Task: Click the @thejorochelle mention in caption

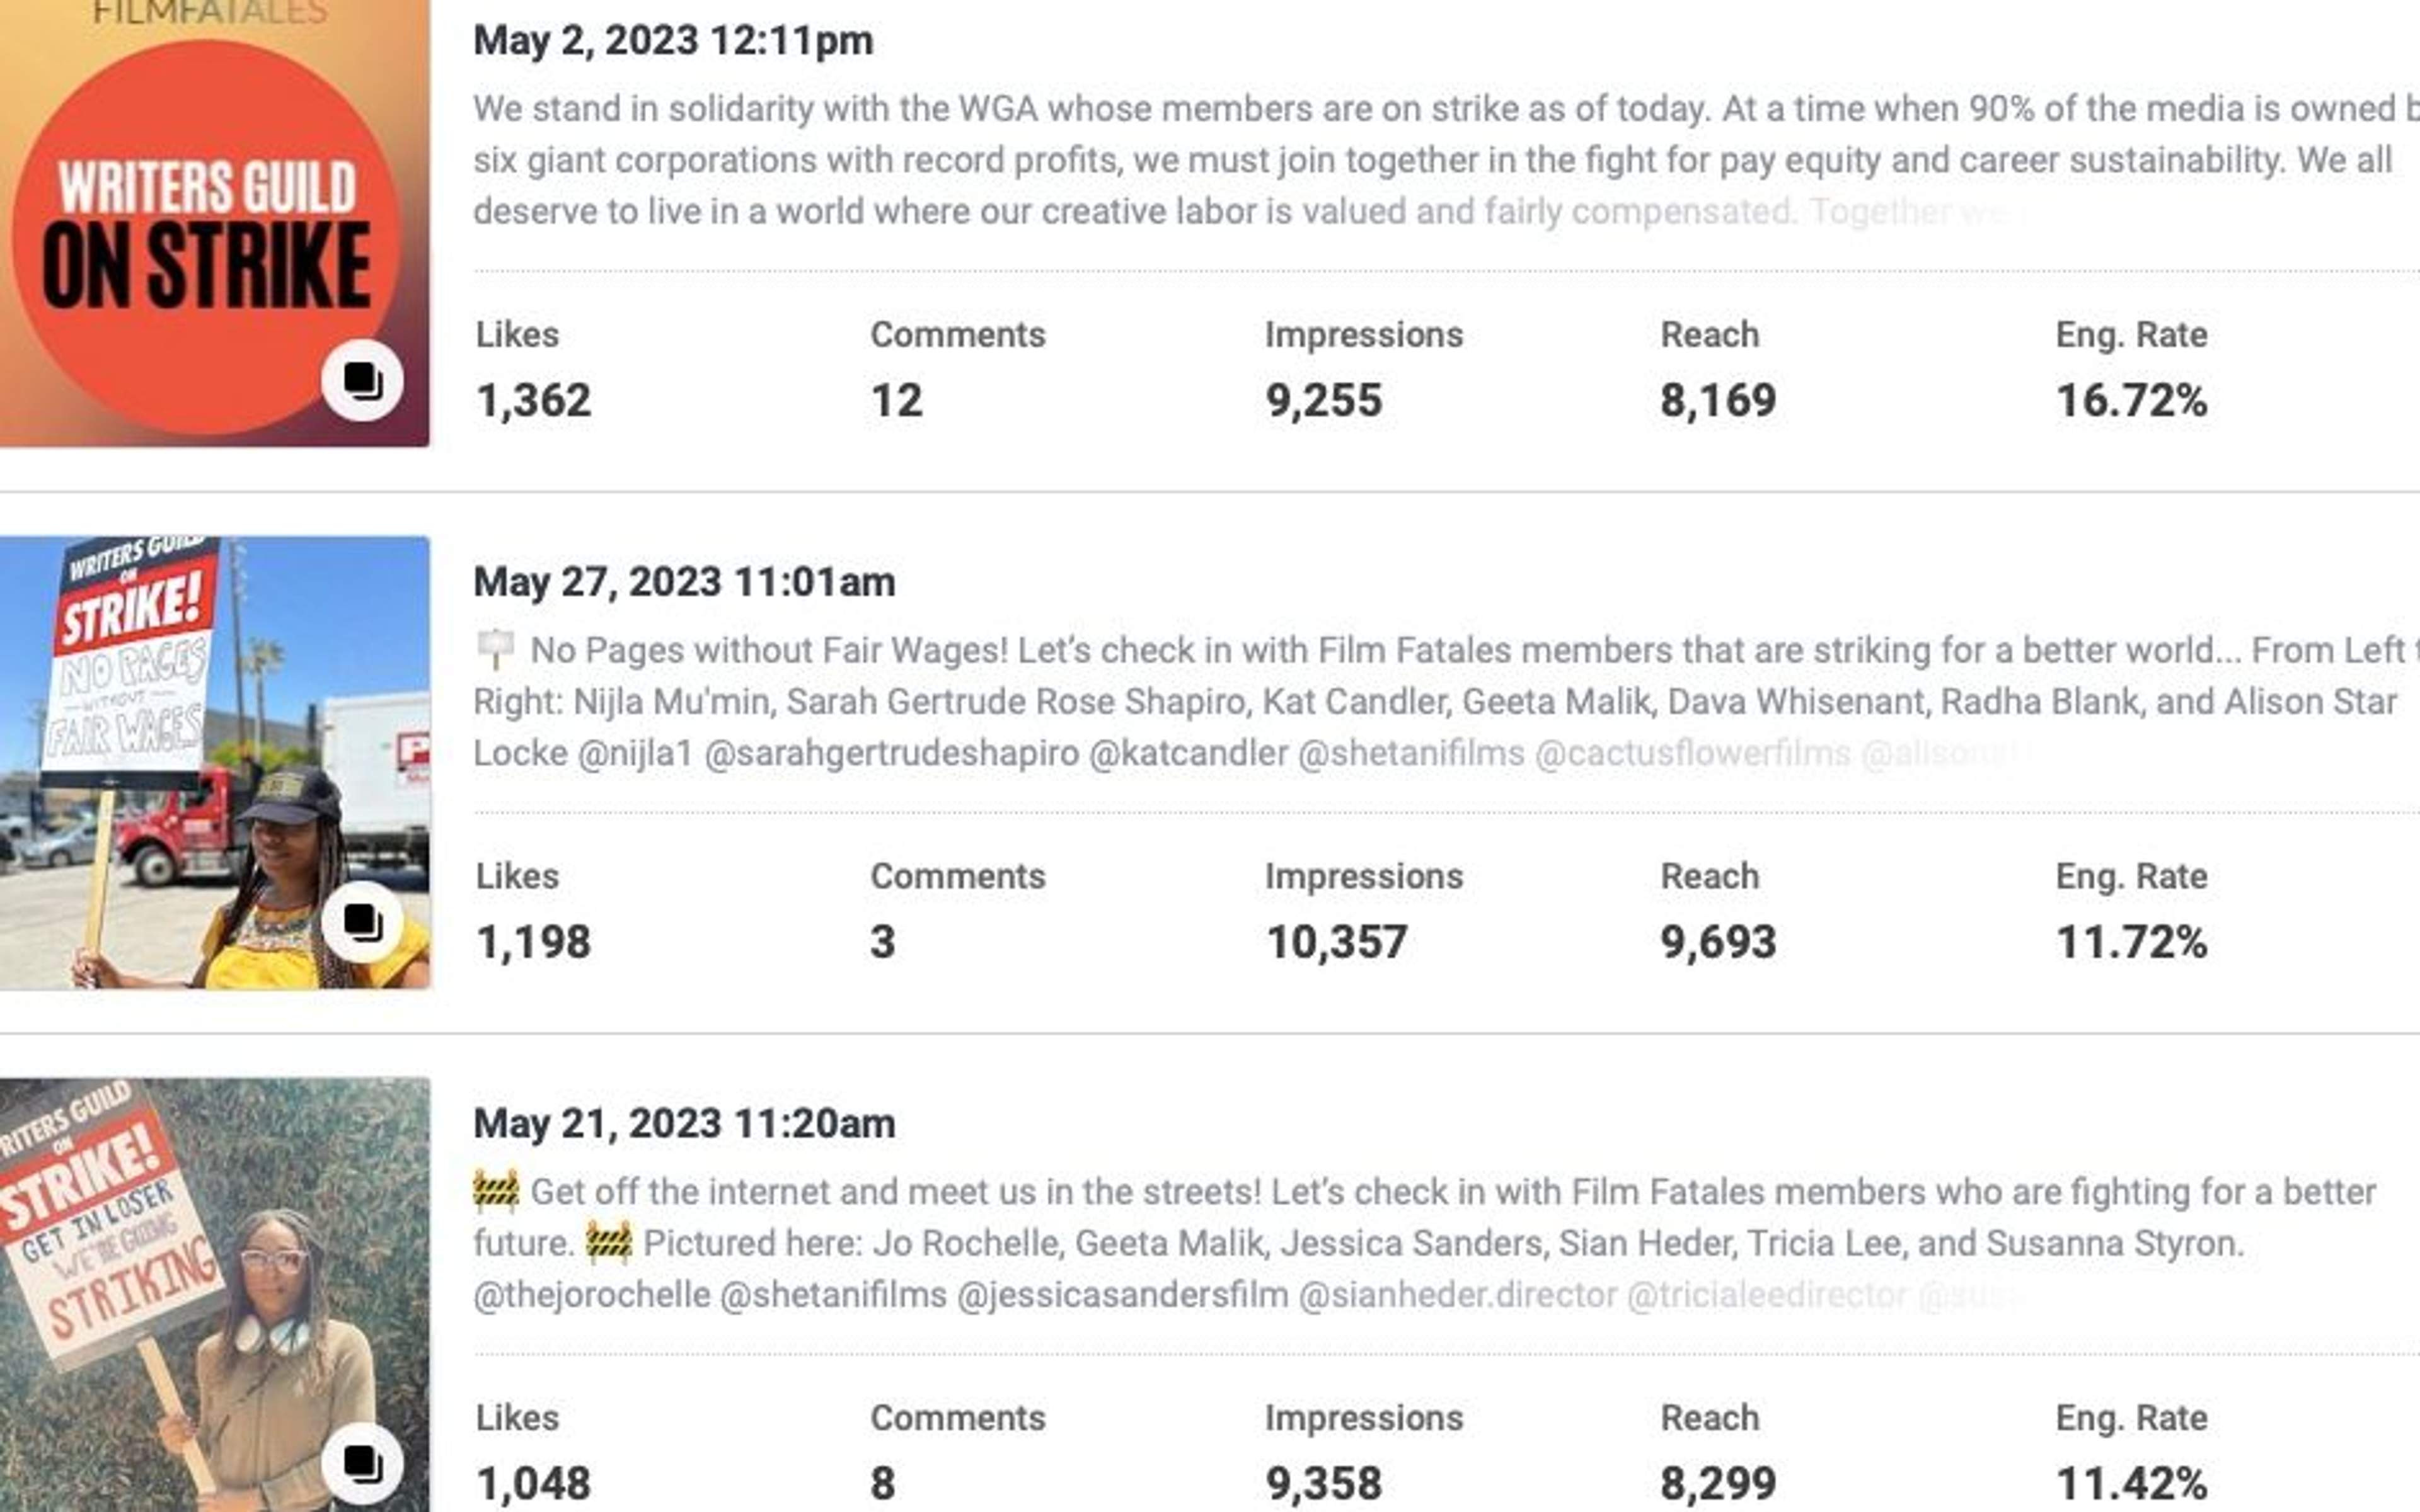Action: tap(592, 1295)
